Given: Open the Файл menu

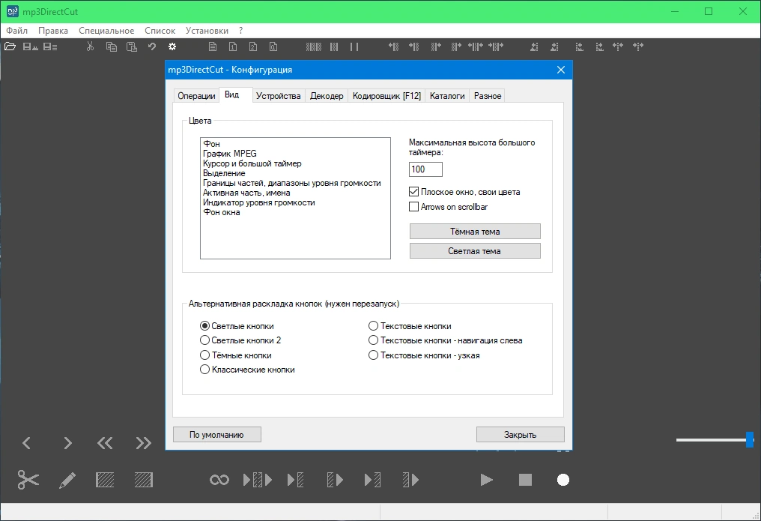Looking at the screenshot, I should click(17, 31).
